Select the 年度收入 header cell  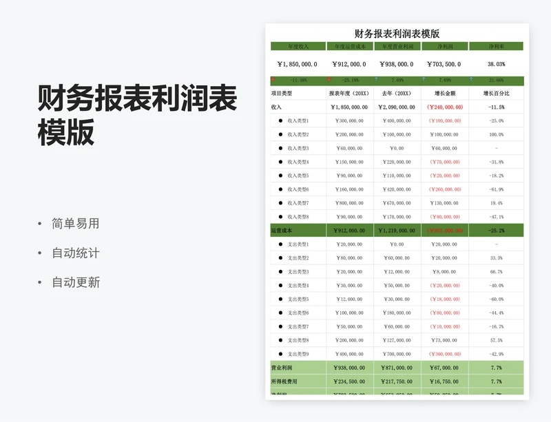(x=298, y=46)
